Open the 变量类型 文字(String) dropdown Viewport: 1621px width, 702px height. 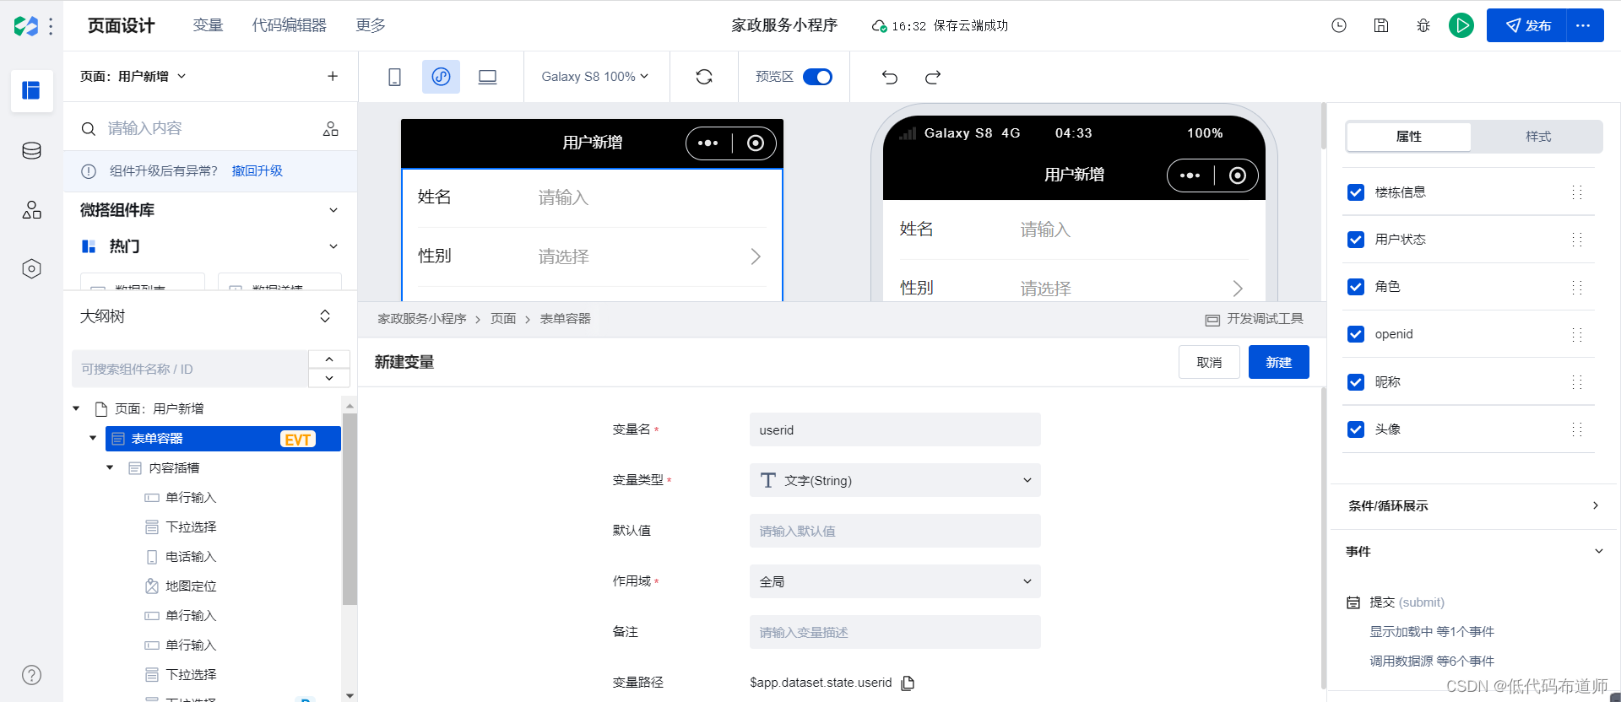pyautogui.click(x=895, y=480)
